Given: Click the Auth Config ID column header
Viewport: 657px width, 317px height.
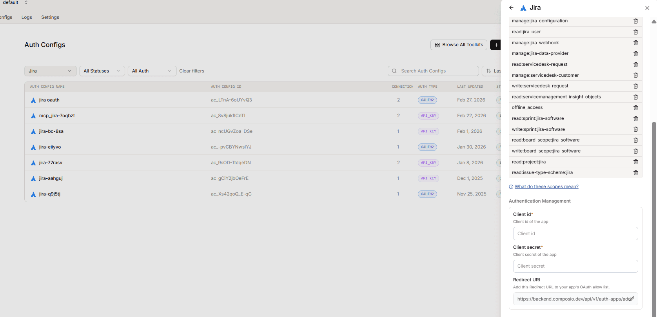Looking at the screenshot, I should (226, 87).
